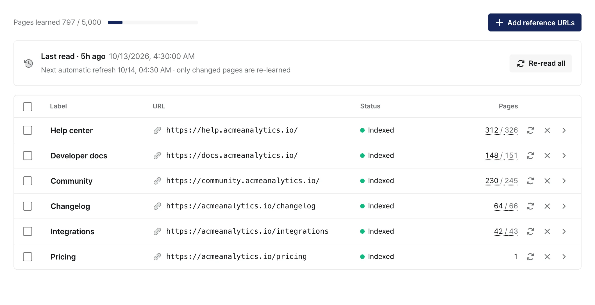Expand the Changelog row chevron
Screen dimensions: 595x305
(x=564, y=206)
